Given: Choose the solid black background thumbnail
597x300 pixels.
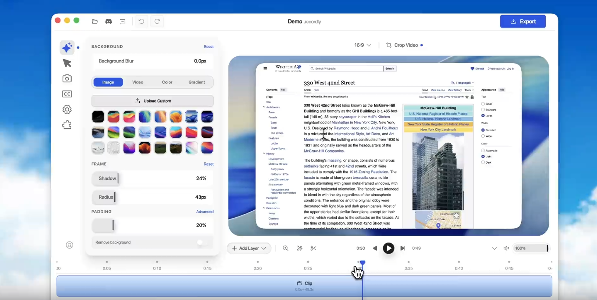Looking at the screenshot, I should [x=98, y=117].
